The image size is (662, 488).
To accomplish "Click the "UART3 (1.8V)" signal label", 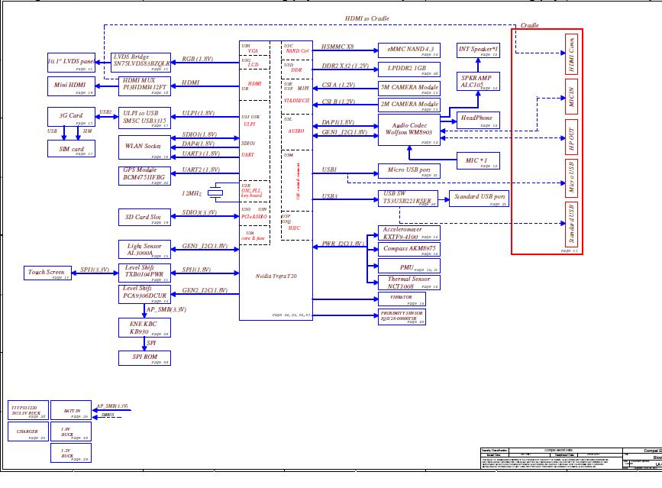I will tap(201, 154).
